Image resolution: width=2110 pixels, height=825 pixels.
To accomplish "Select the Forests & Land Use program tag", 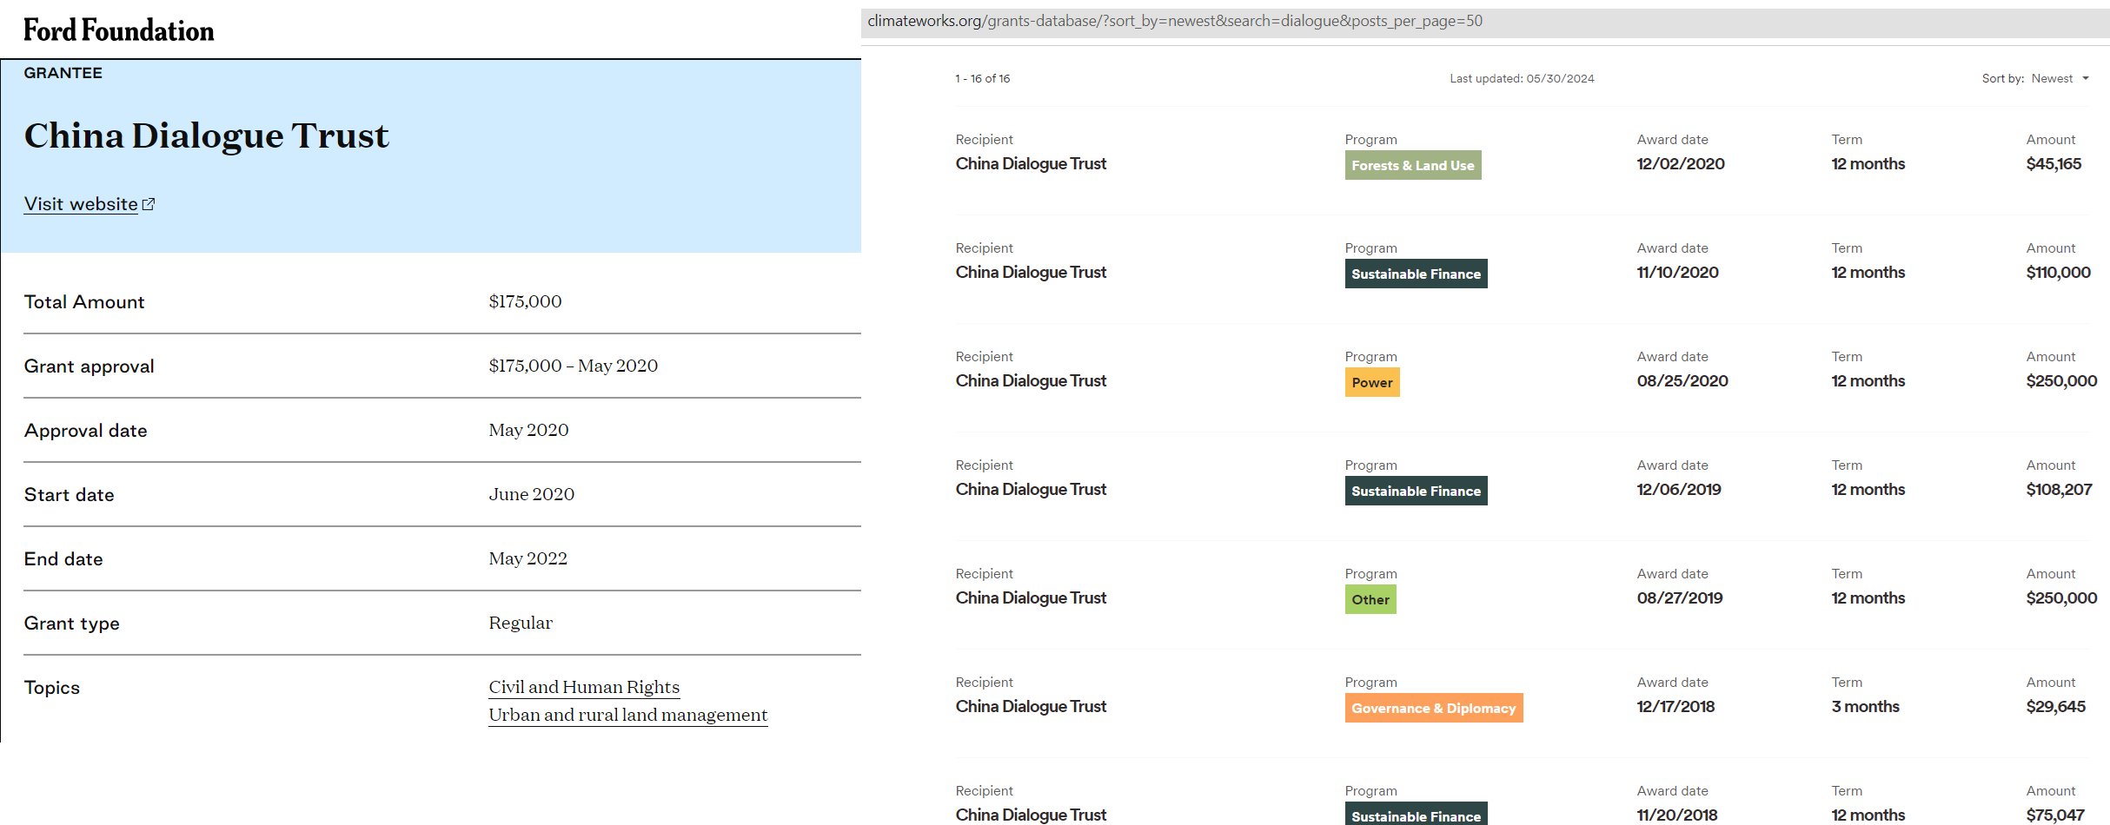I will 1412,165.
